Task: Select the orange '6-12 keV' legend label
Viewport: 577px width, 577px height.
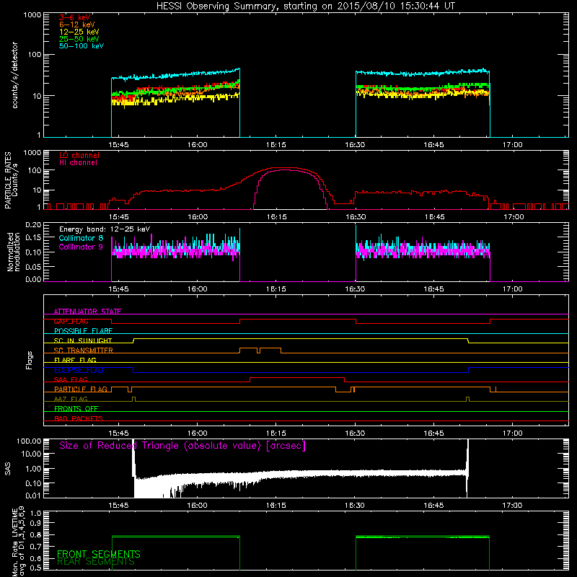Action: point(77,25)
